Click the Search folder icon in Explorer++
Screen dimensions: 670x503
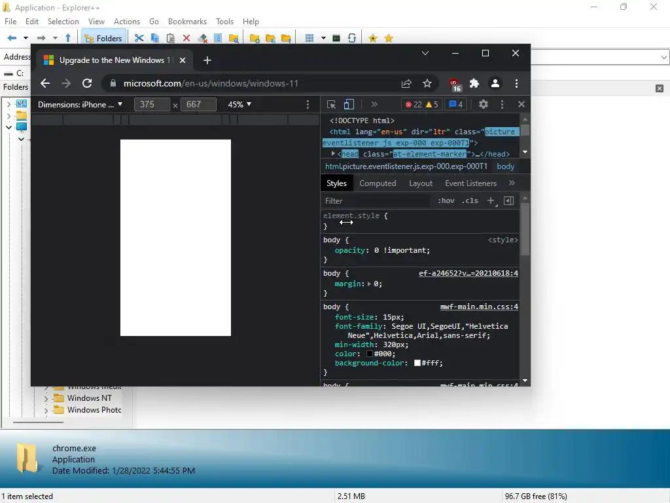(234, 38)
